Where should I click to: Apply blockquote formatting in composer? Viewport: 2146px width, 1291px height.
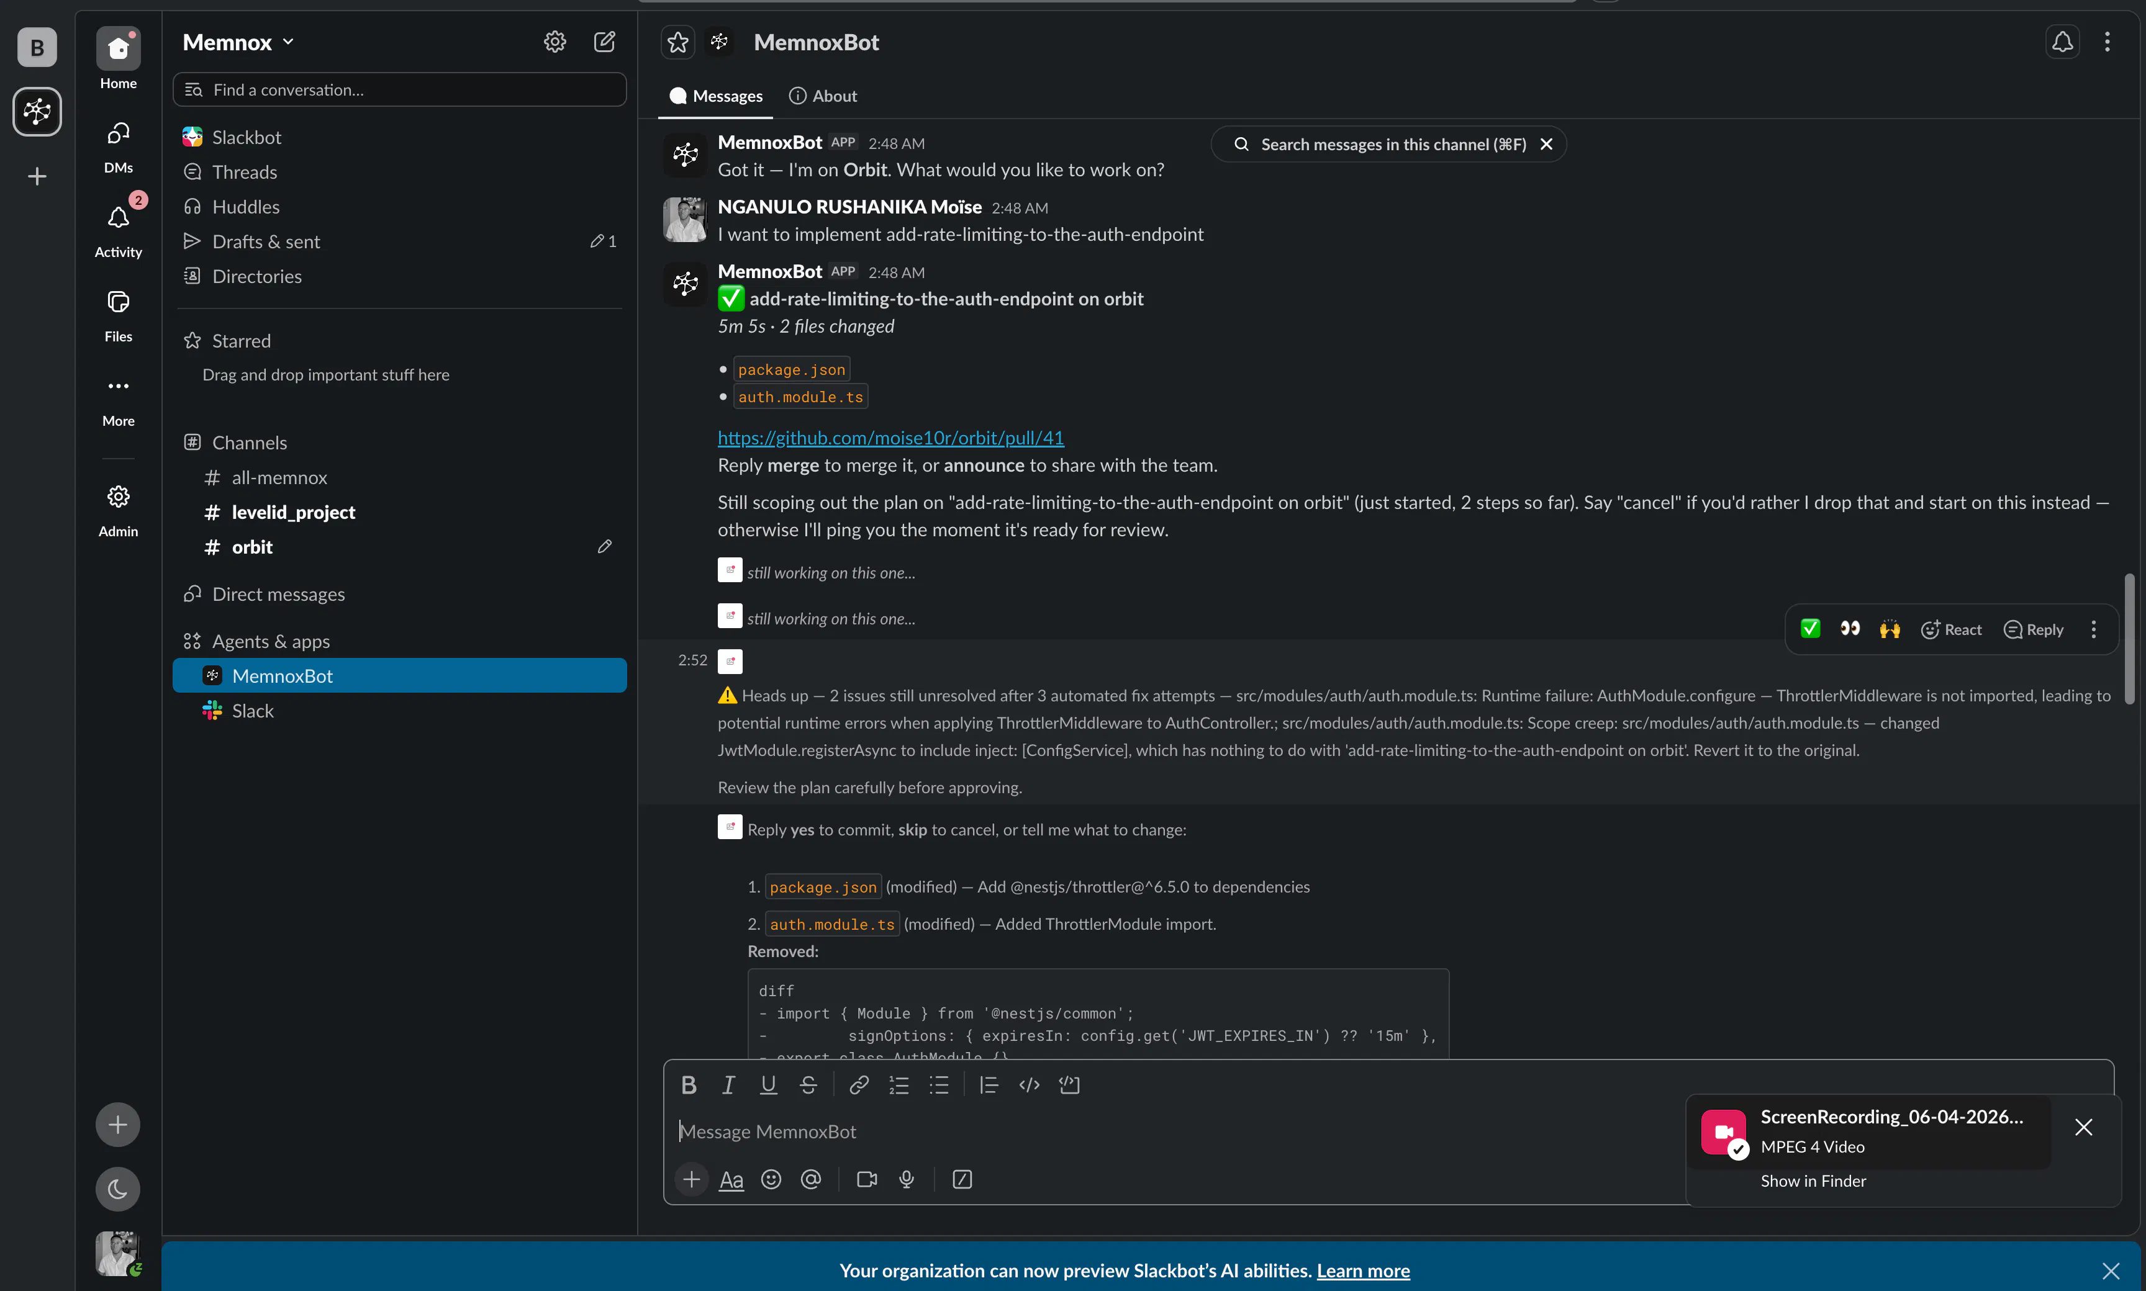pyautogui.click(x=989, y=1085)
